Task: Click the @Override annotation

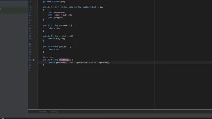Action: 48,57
